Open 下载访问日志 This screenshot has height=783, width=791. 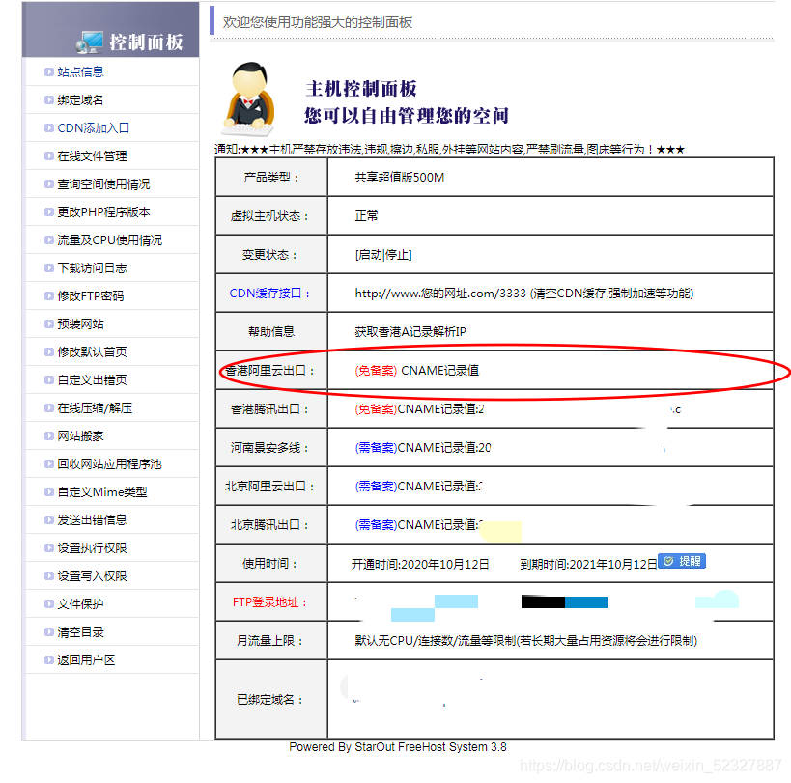point(92,268)
